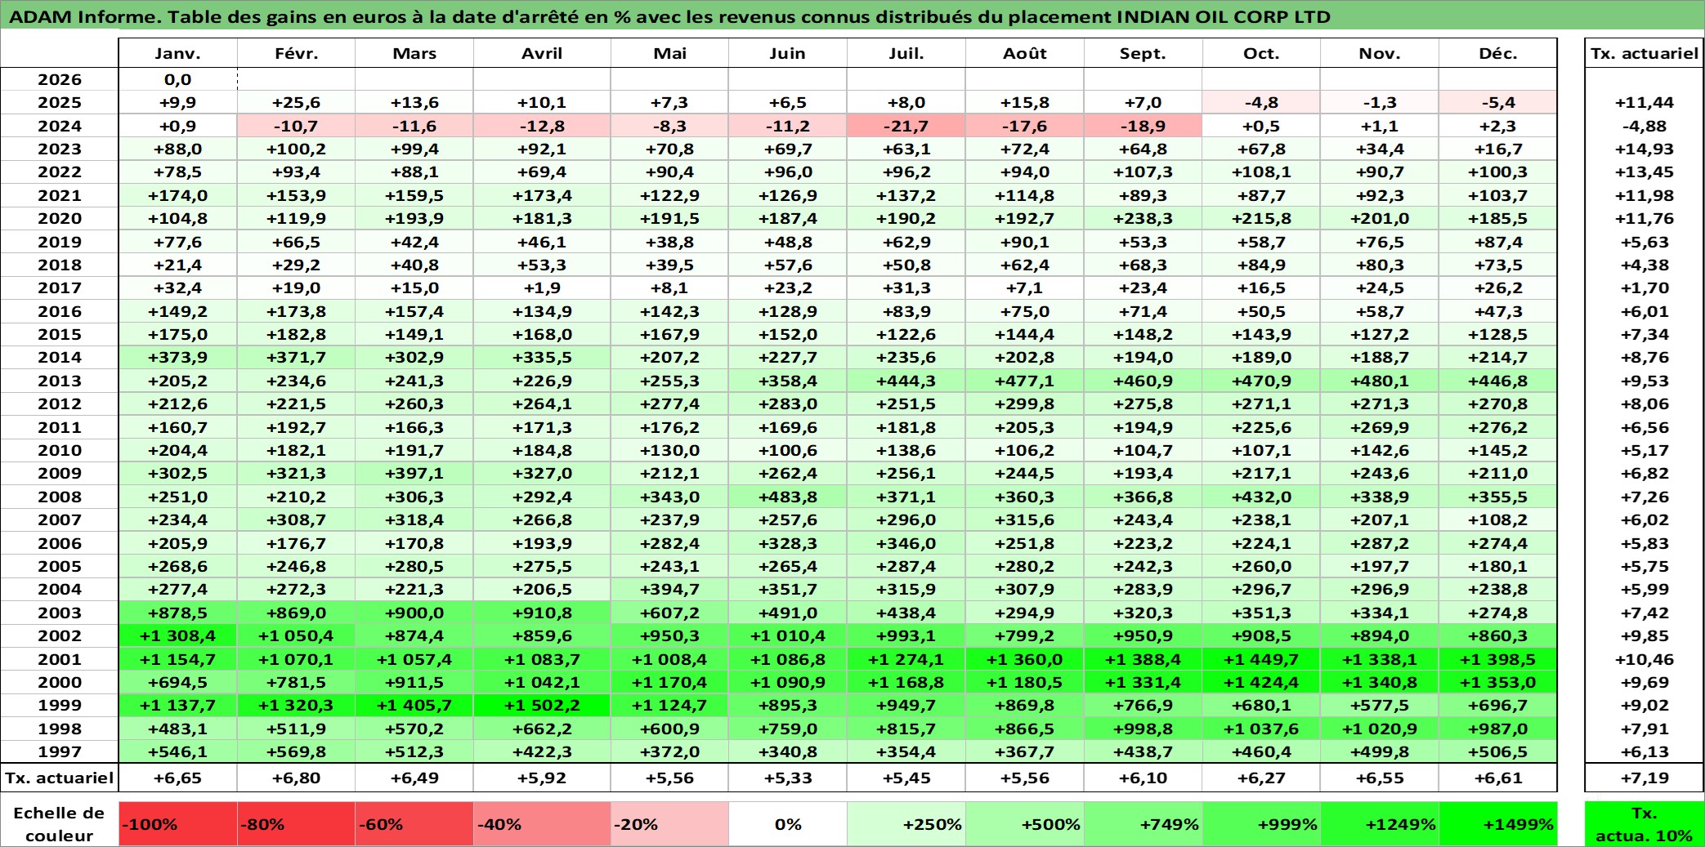Click the +14,93 actuarial rate for 2023
The height and width of the screenshot is (847, 1705).
point(1644,149)
